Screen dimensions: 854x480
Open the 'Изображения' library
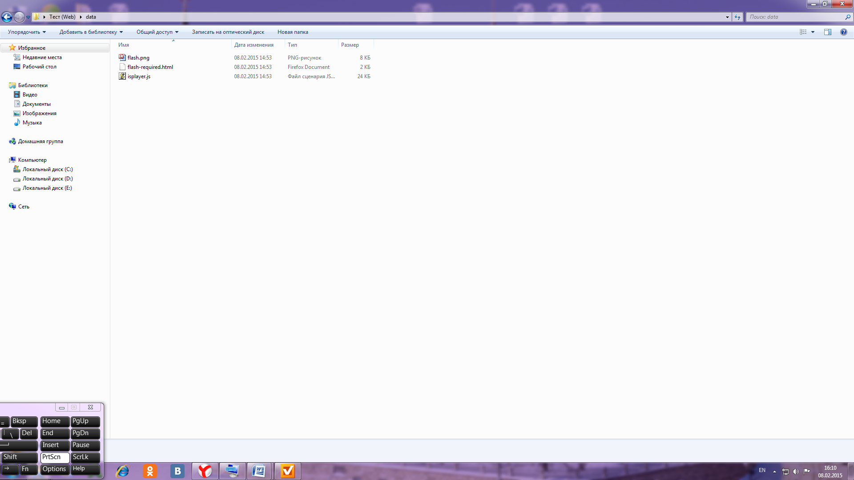pos(40,113)
